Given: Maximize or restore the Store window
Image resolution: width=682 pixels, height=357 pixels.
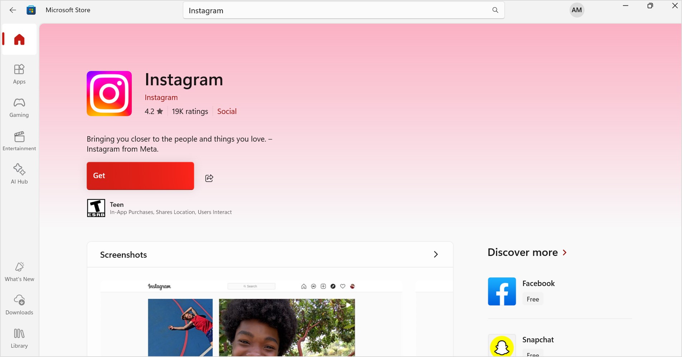Looking at the screenshot, I should coord(650,6).
